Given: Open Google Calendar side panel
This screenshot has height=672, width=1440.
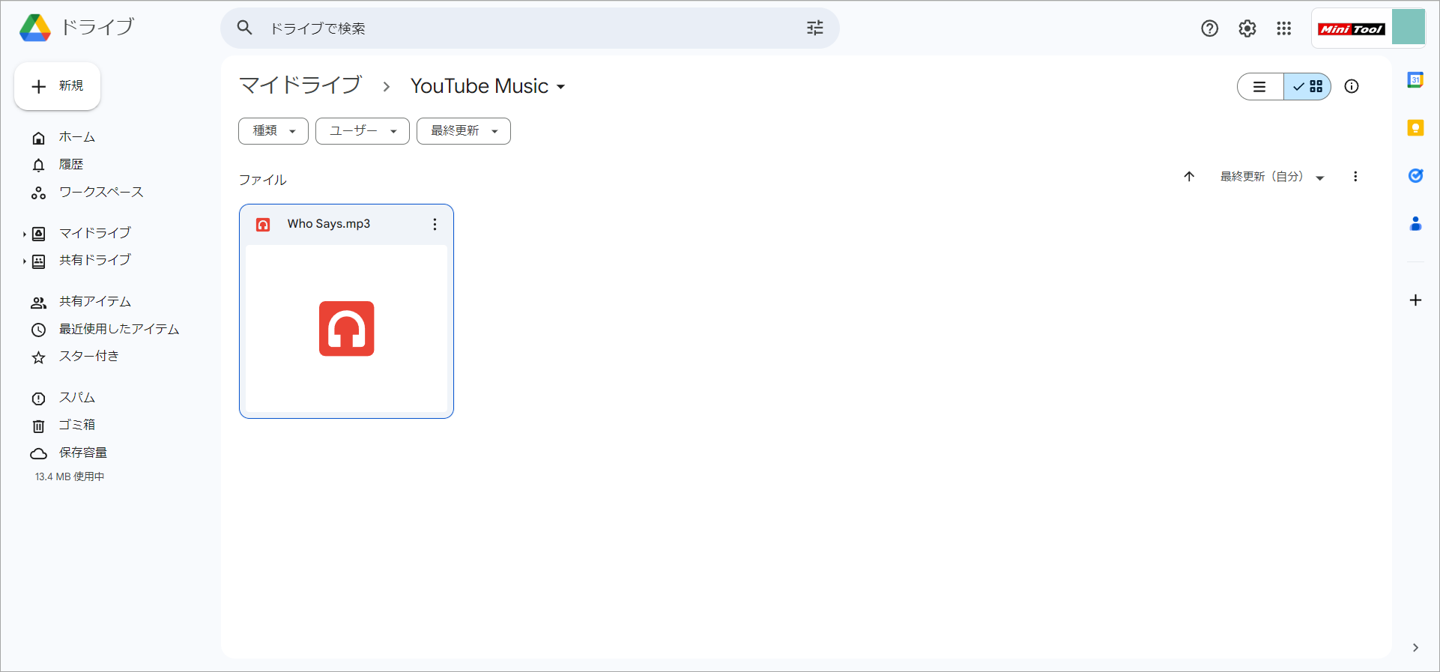Looking at the screenshot, I should tap(1415, 80).
